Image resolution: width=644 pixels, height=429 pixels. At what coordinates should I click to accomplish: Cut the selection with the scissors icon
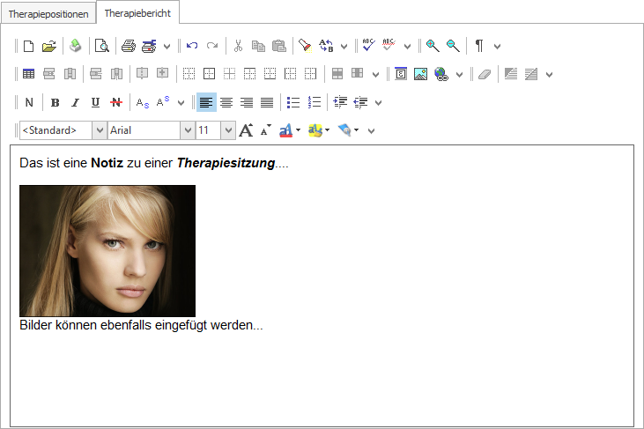click(x=238, y=46)
